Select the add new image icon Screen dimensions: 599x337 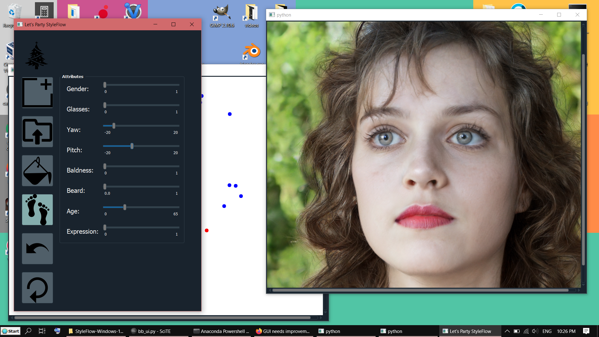click(x=37, y=92)
